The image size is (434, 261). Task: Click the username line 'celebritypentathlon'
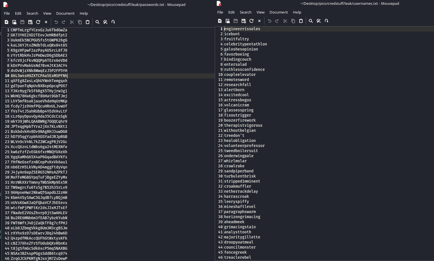click(x=245, y=44)
